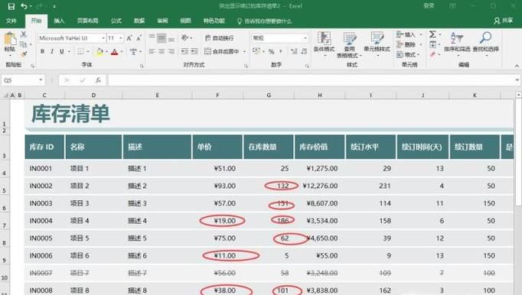Collapse the ribbon with the caret

[x=517, y=66]
